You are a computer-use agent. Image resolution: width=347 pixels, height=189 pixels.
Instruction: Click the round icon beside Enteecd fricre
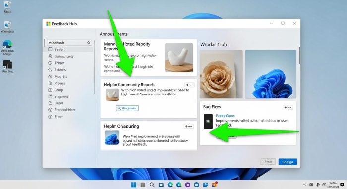(50, 110)
